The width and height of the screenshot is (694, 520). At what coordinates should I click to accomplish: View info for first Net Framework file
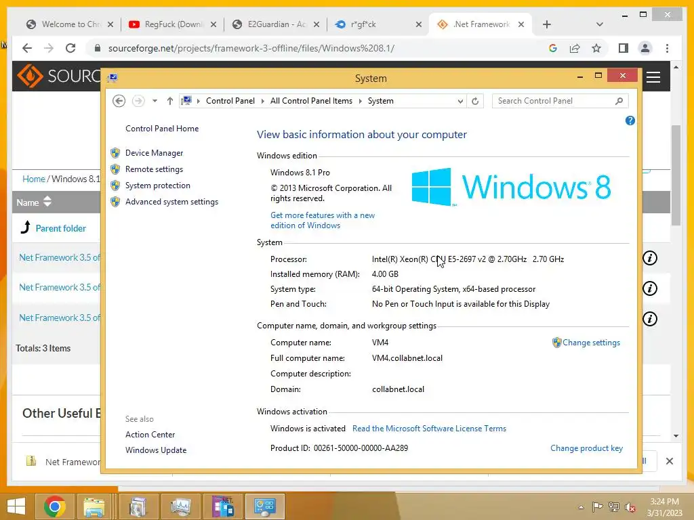pyautogui.click(x=650, y=258)
